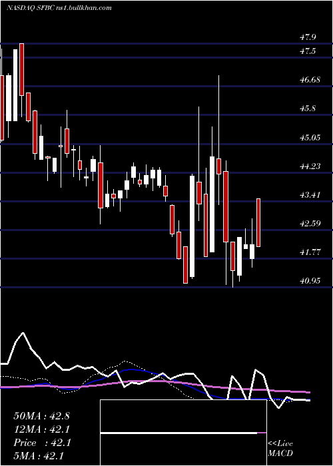Viewport: 333px width, 466px height.
Task: Click the <<Live MACD label
Action: point(280,449)
